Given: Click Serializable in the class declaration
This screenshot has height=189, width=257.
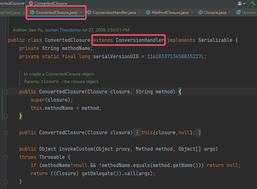Looking at the screenshot, I should tap(215, 40).
